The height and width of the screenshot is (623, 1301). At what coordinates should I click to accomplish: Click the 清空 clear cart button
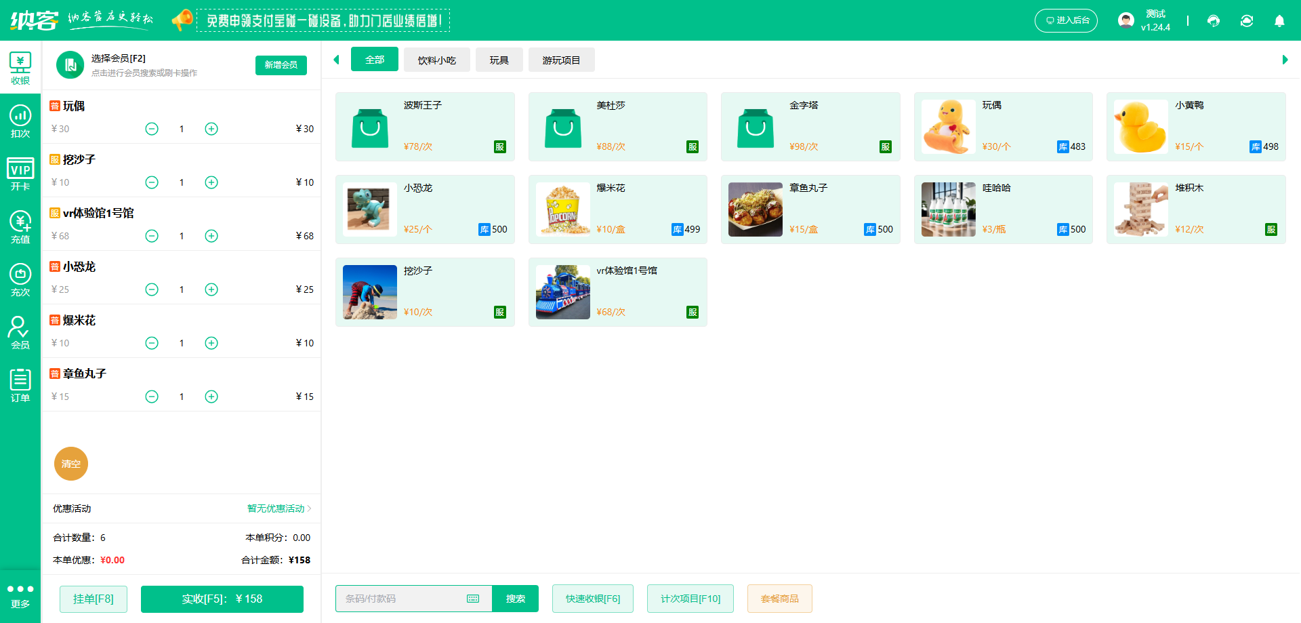[x=71, y=464]
